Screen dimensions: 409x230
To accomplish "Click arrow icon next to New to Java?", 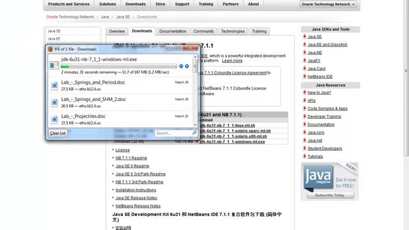I will coord(304,92).
